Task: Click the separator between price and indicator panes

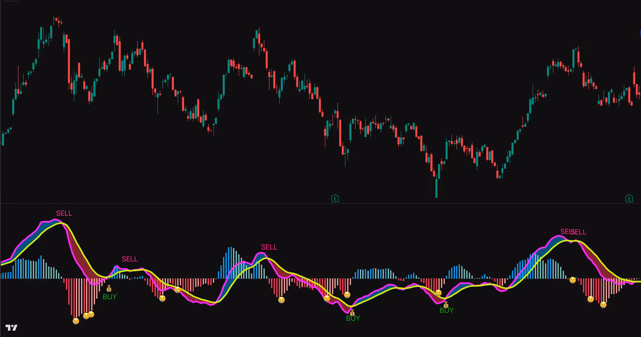Action: 320,203
